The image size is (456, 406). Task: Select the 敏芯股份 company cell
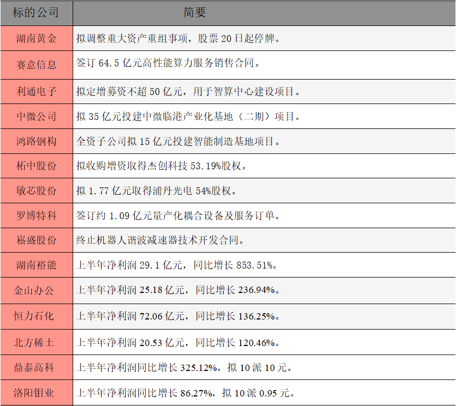(x=37, y=191)
